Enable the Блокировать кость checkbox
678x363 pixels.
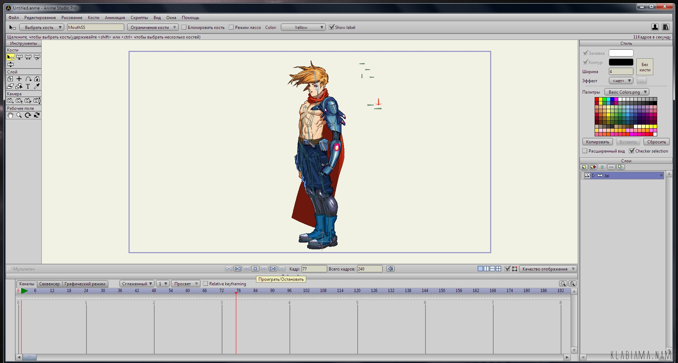(184, 28)
